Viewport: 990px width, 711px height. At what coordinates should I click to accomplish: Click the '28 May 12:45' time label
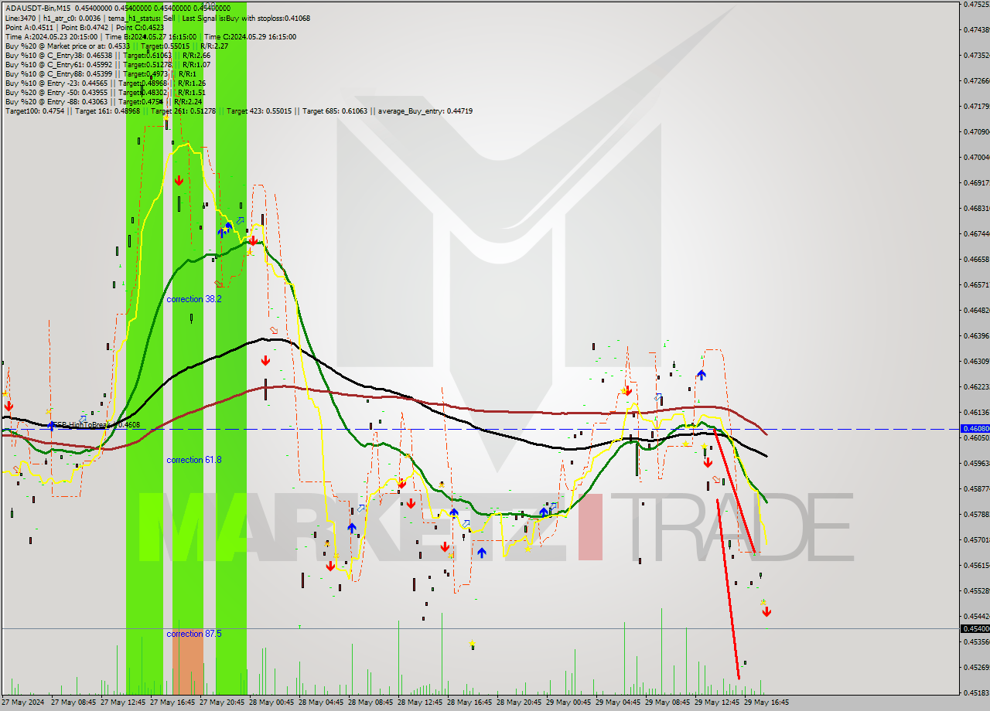coord(420,702)
